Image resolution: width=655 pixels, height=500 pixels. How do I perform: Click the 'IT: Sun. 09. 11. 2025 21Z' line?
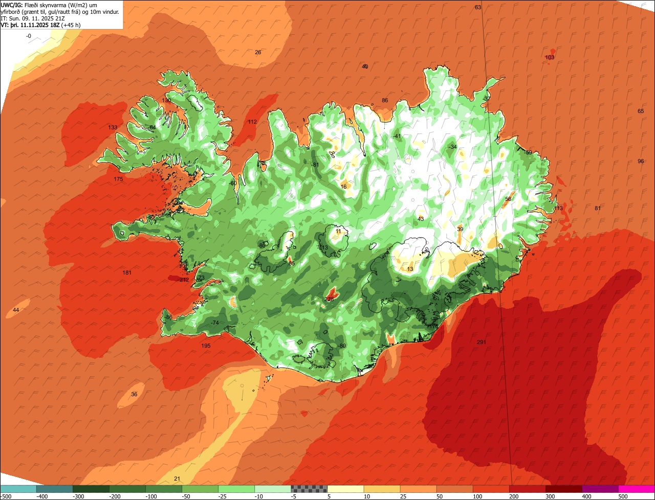click(x=33, y=18)
